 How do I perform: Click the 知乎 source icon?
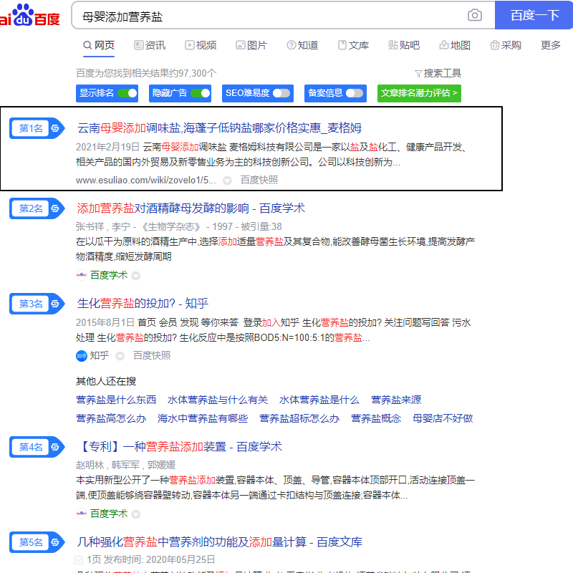coord(82,355)
